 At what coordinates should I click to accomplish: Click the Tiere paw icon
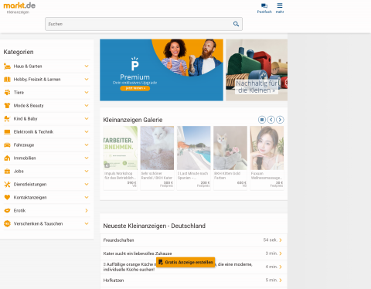[x=7, y=93]
